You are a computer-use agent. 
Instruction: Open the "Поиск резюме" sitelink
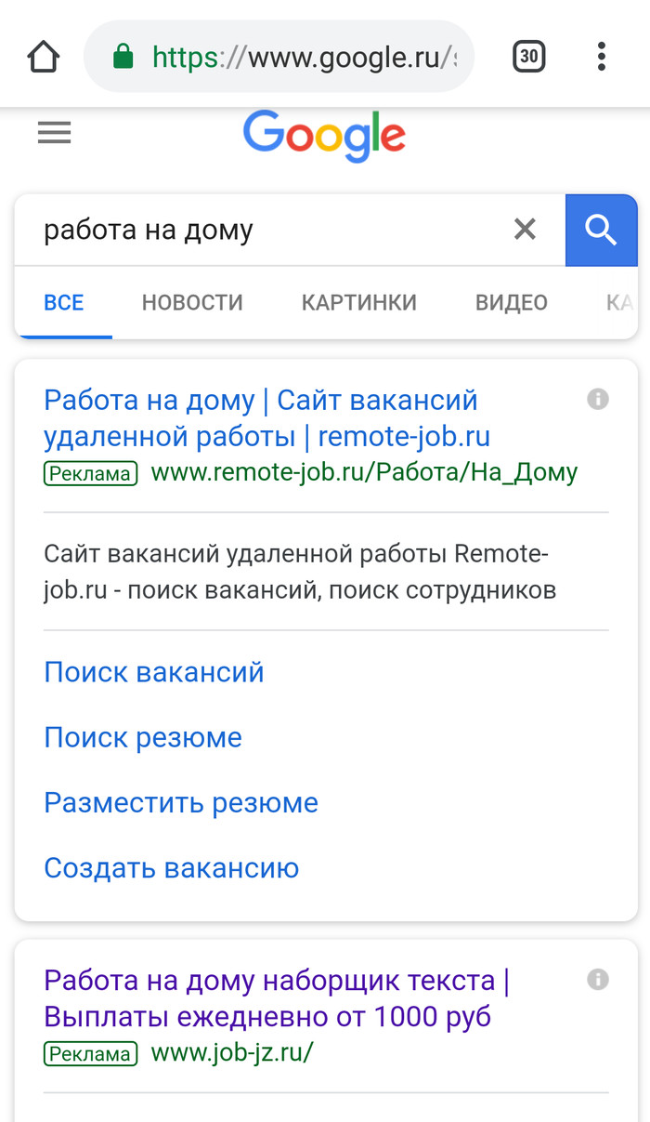coord(143,737)
